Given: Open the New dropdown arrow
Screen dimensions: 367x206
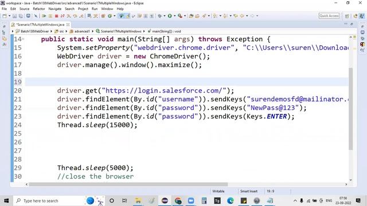Looking at the screenshot, I should [9, 16].
